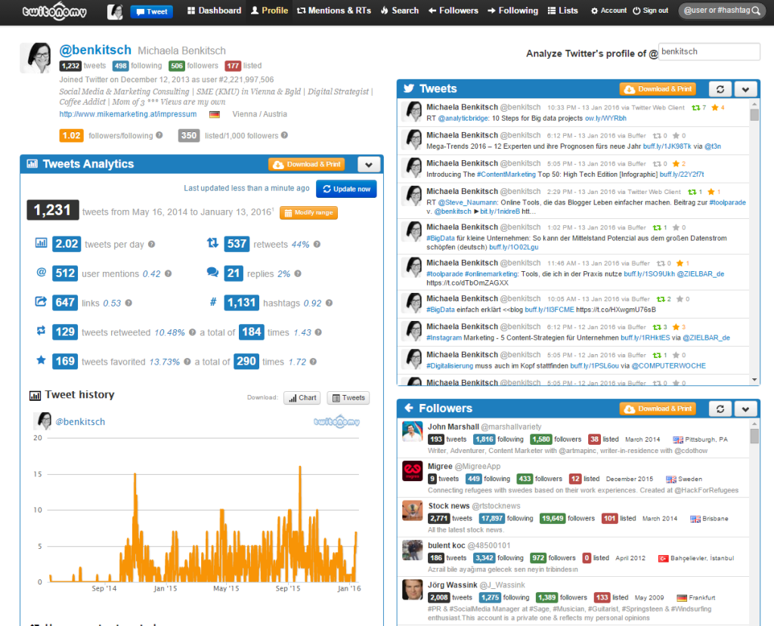
Task: View the Followers menu page
Action: coord(454,11)
